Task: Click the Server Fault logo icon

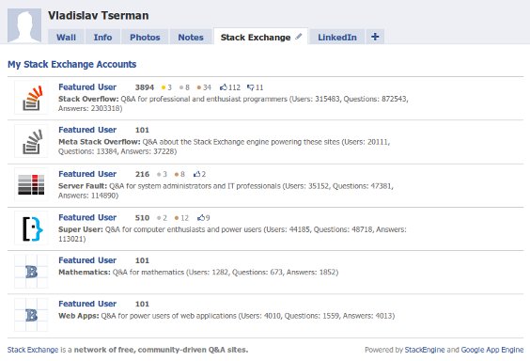Action: click(x=31, y=184)
